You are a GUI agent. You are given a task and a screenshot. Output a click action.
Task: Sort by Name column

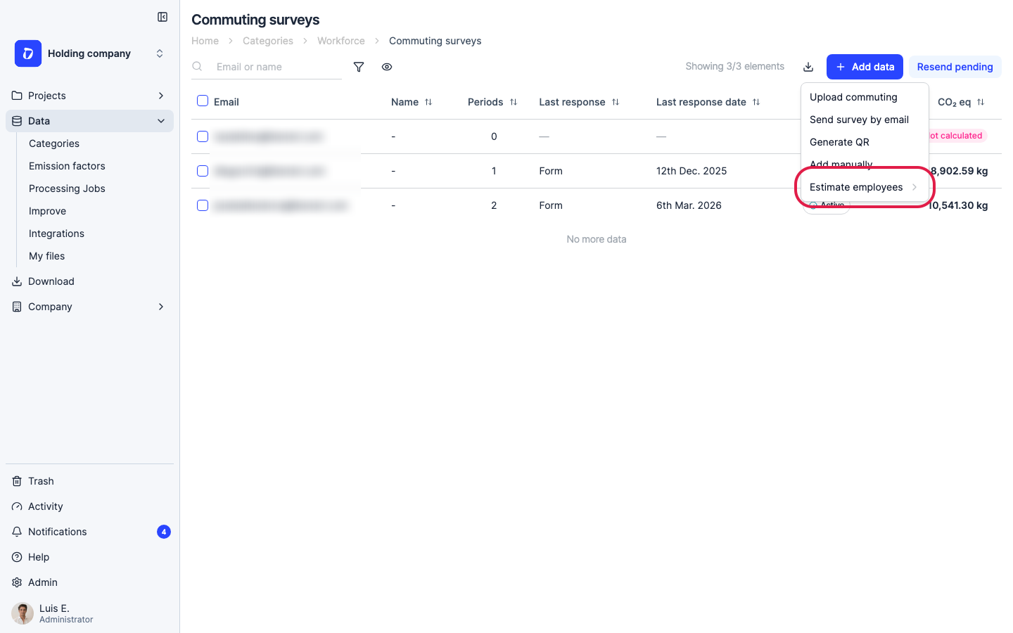click(x=428, y=102)
